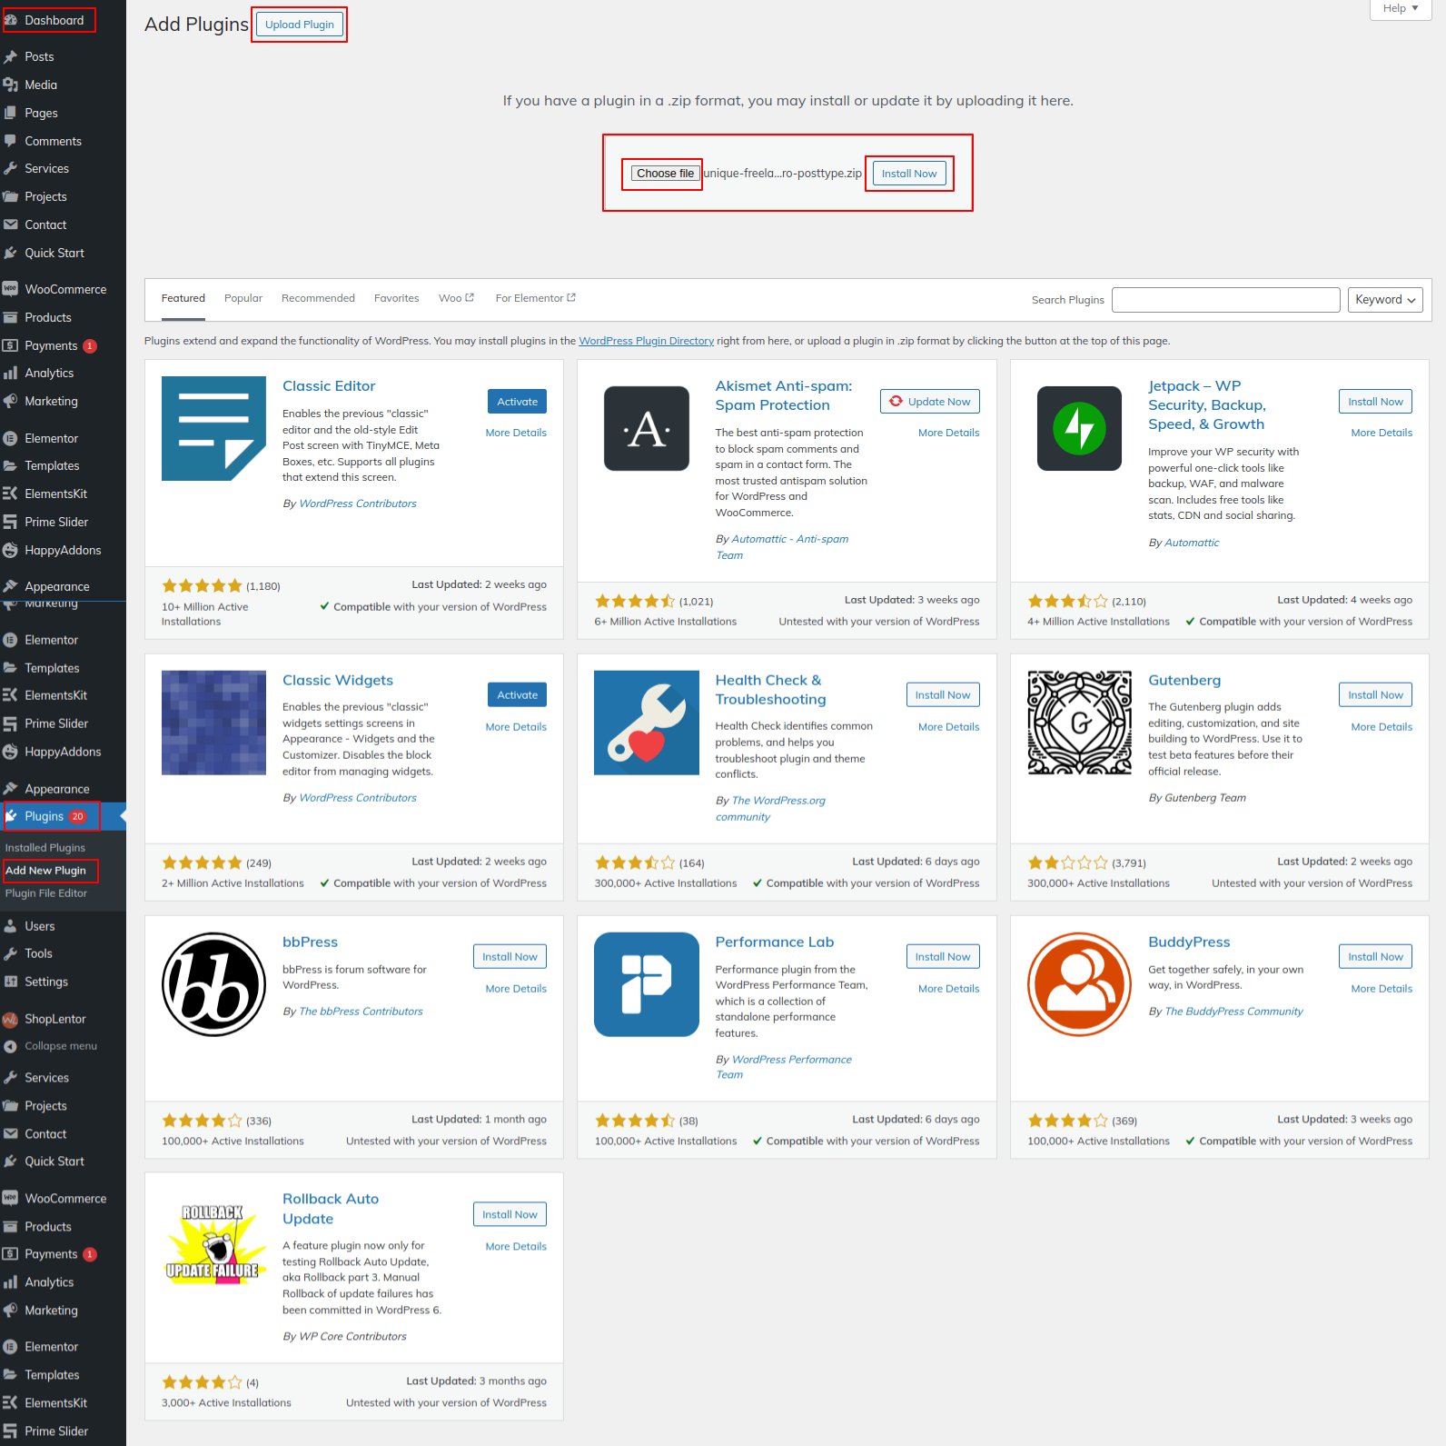Open the Help dropdown panel

coord(1400,8)
